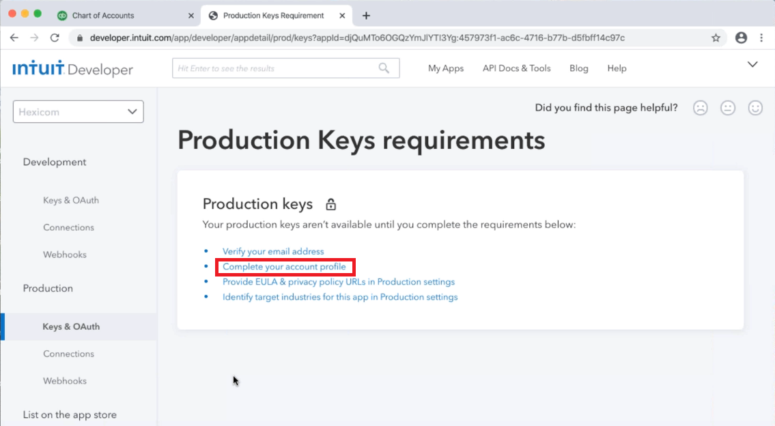
Task: Reload the page with refresh icon
Action: pyautogui.click(x=55, y=38)
